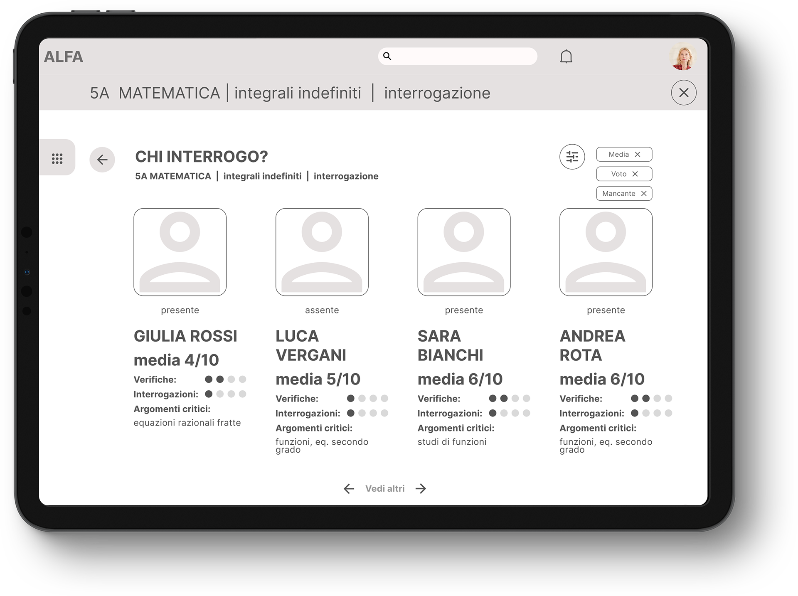Select Sara Bianchi's profile picture
This screenshot has width=798, height=596.
[464, 252]
